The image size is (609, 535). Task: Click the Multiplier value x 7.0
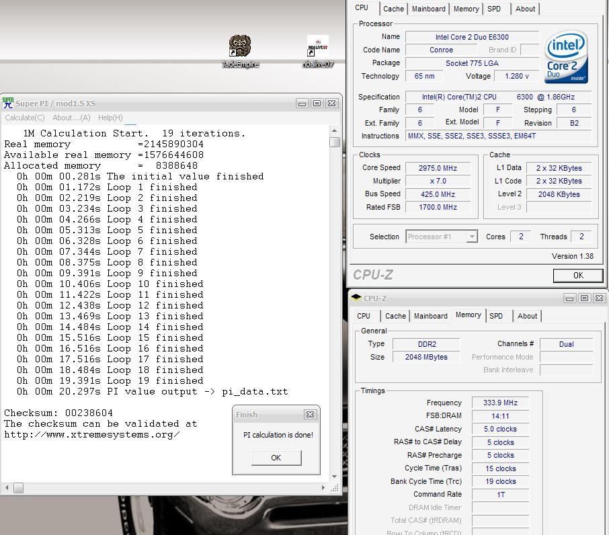438,181
